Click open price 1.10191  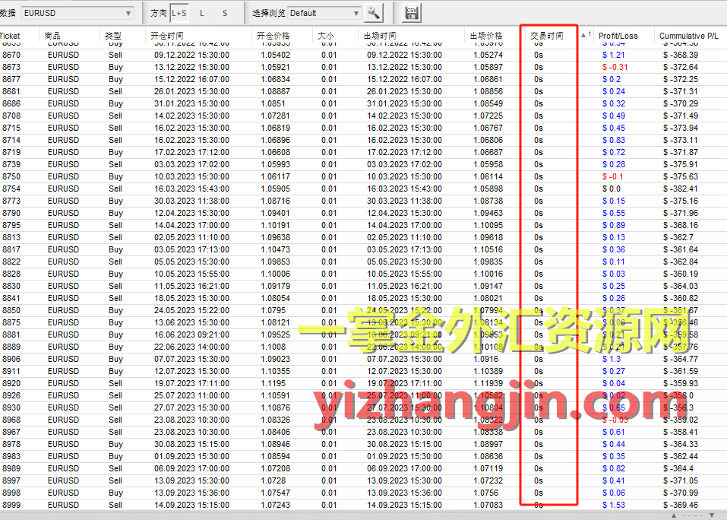(x=275, y=225)
